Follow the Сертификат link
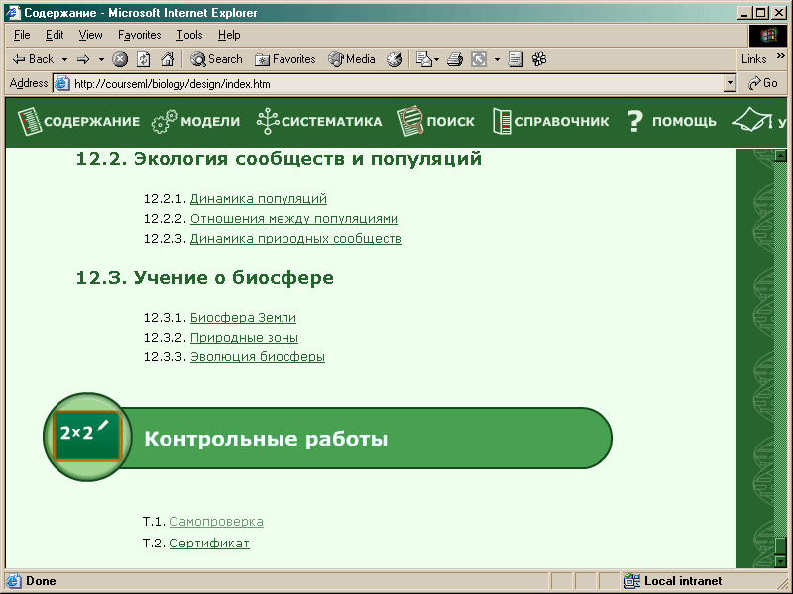The image size is (793, 594). (209, 544)
